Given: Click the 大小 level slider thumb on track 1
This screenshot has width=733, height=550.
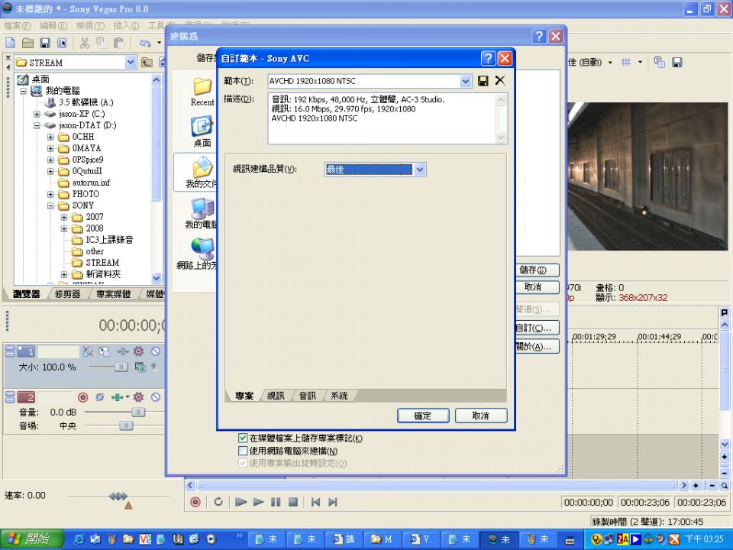Looking at the screenshot, I should click(121, 367).
